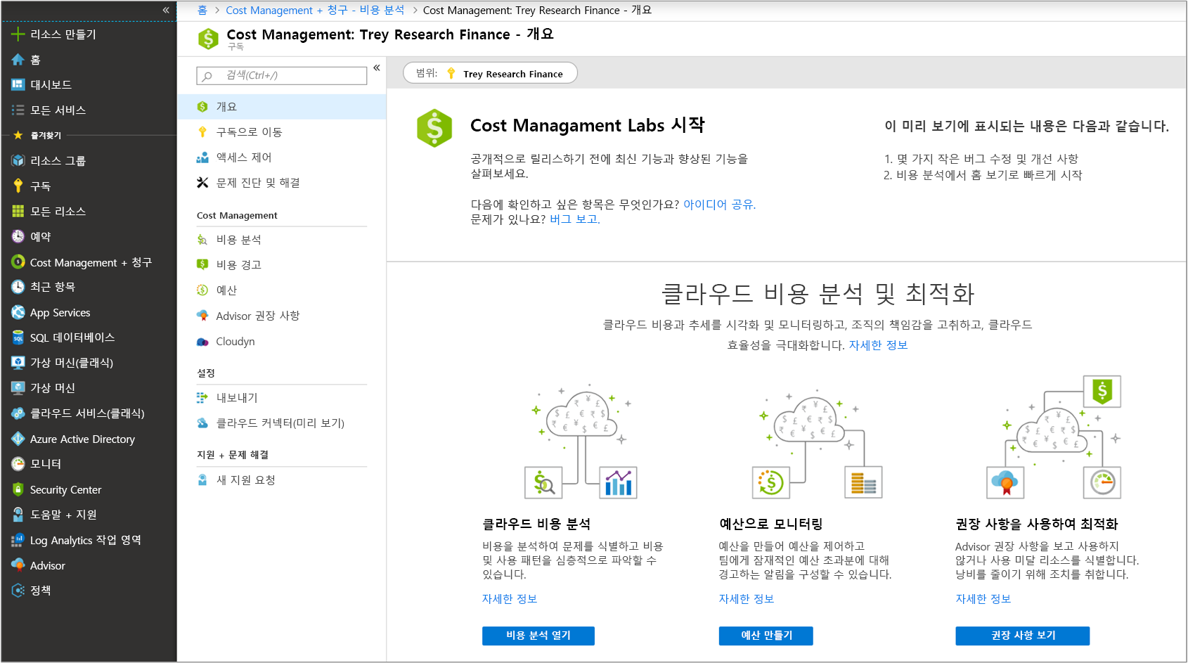The width and height of the screenshot is (1188, 663).
Task: Click the 클라우드 비용 분석 illustration
Action: pos(581,442)
